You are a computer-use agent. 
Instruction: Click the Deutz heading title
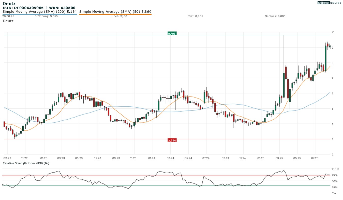9,4
